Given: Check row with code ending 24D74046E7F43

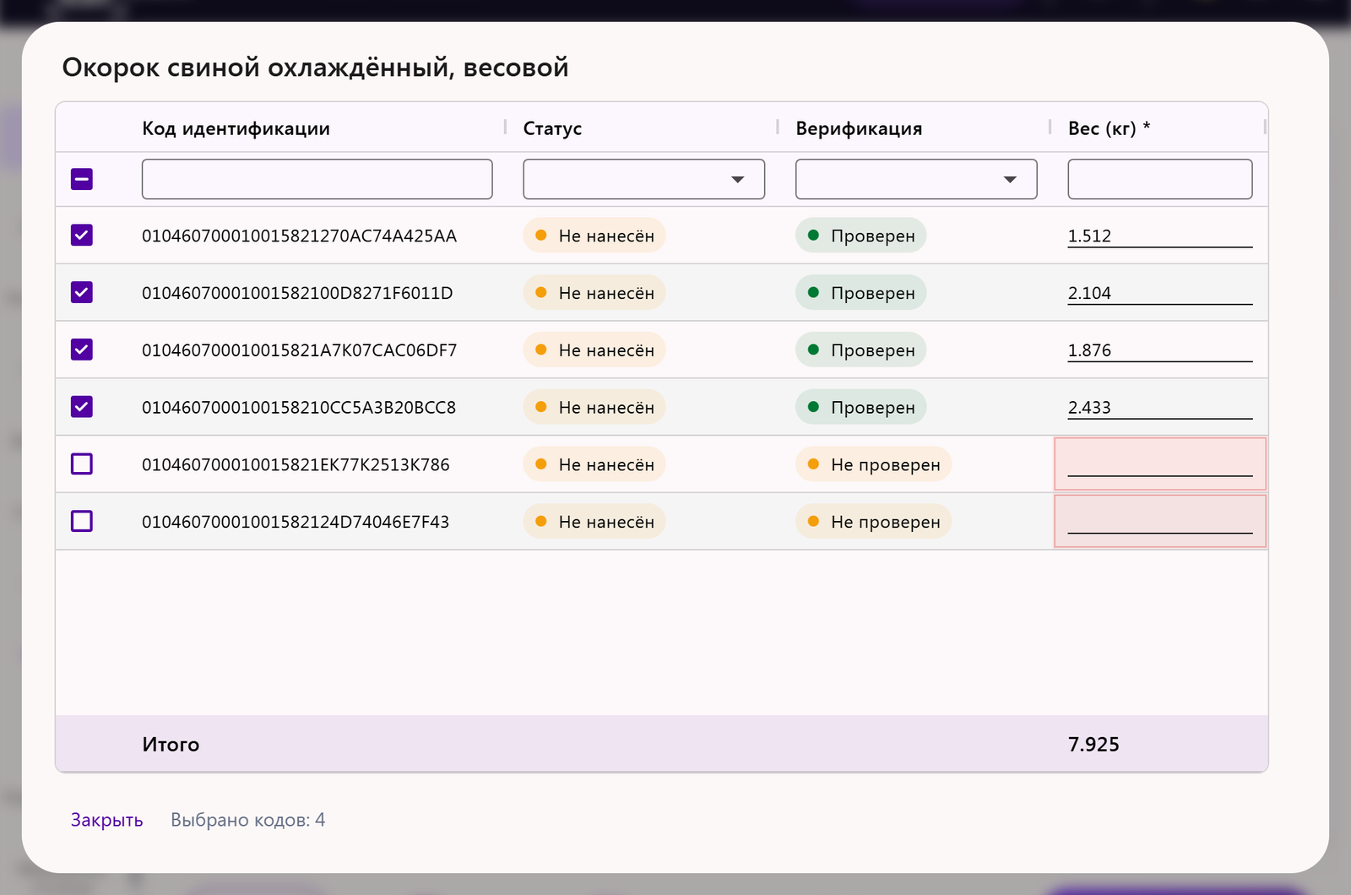Looking at the screenshot, I should (82, 522).
